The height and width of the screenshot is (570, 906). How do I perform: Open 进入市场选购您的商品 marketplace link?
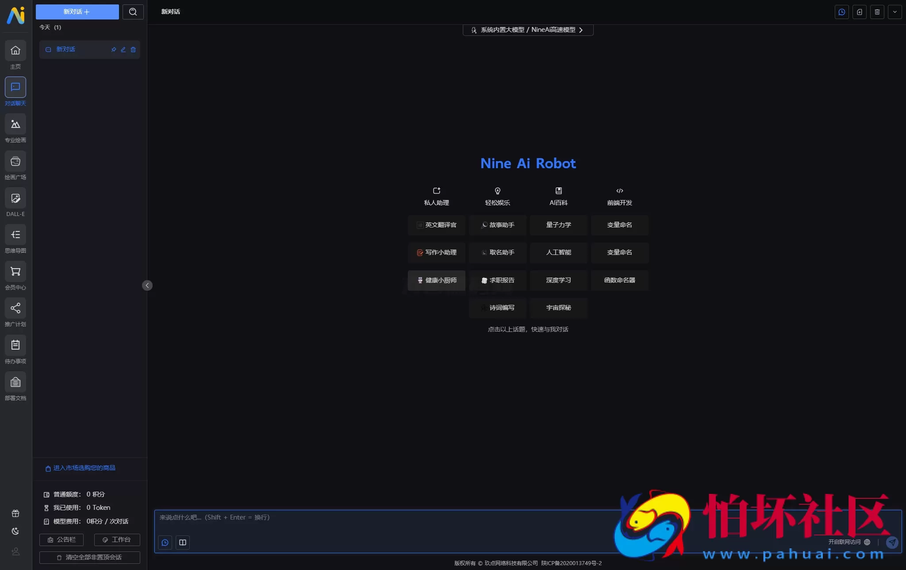coord(84,468)
